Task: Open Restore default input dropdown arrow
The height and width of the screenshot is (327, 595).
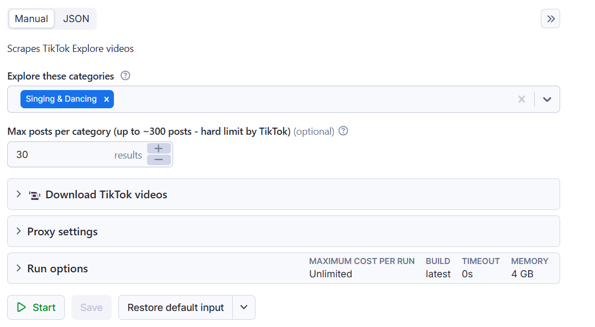Action: (244, 307)
